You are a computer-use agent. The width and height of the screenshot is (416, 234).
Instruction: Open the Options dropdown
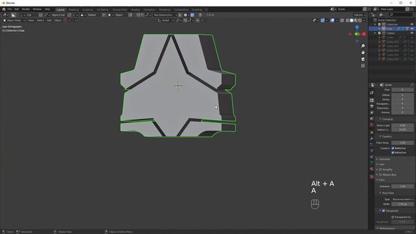tap(359, 15)
